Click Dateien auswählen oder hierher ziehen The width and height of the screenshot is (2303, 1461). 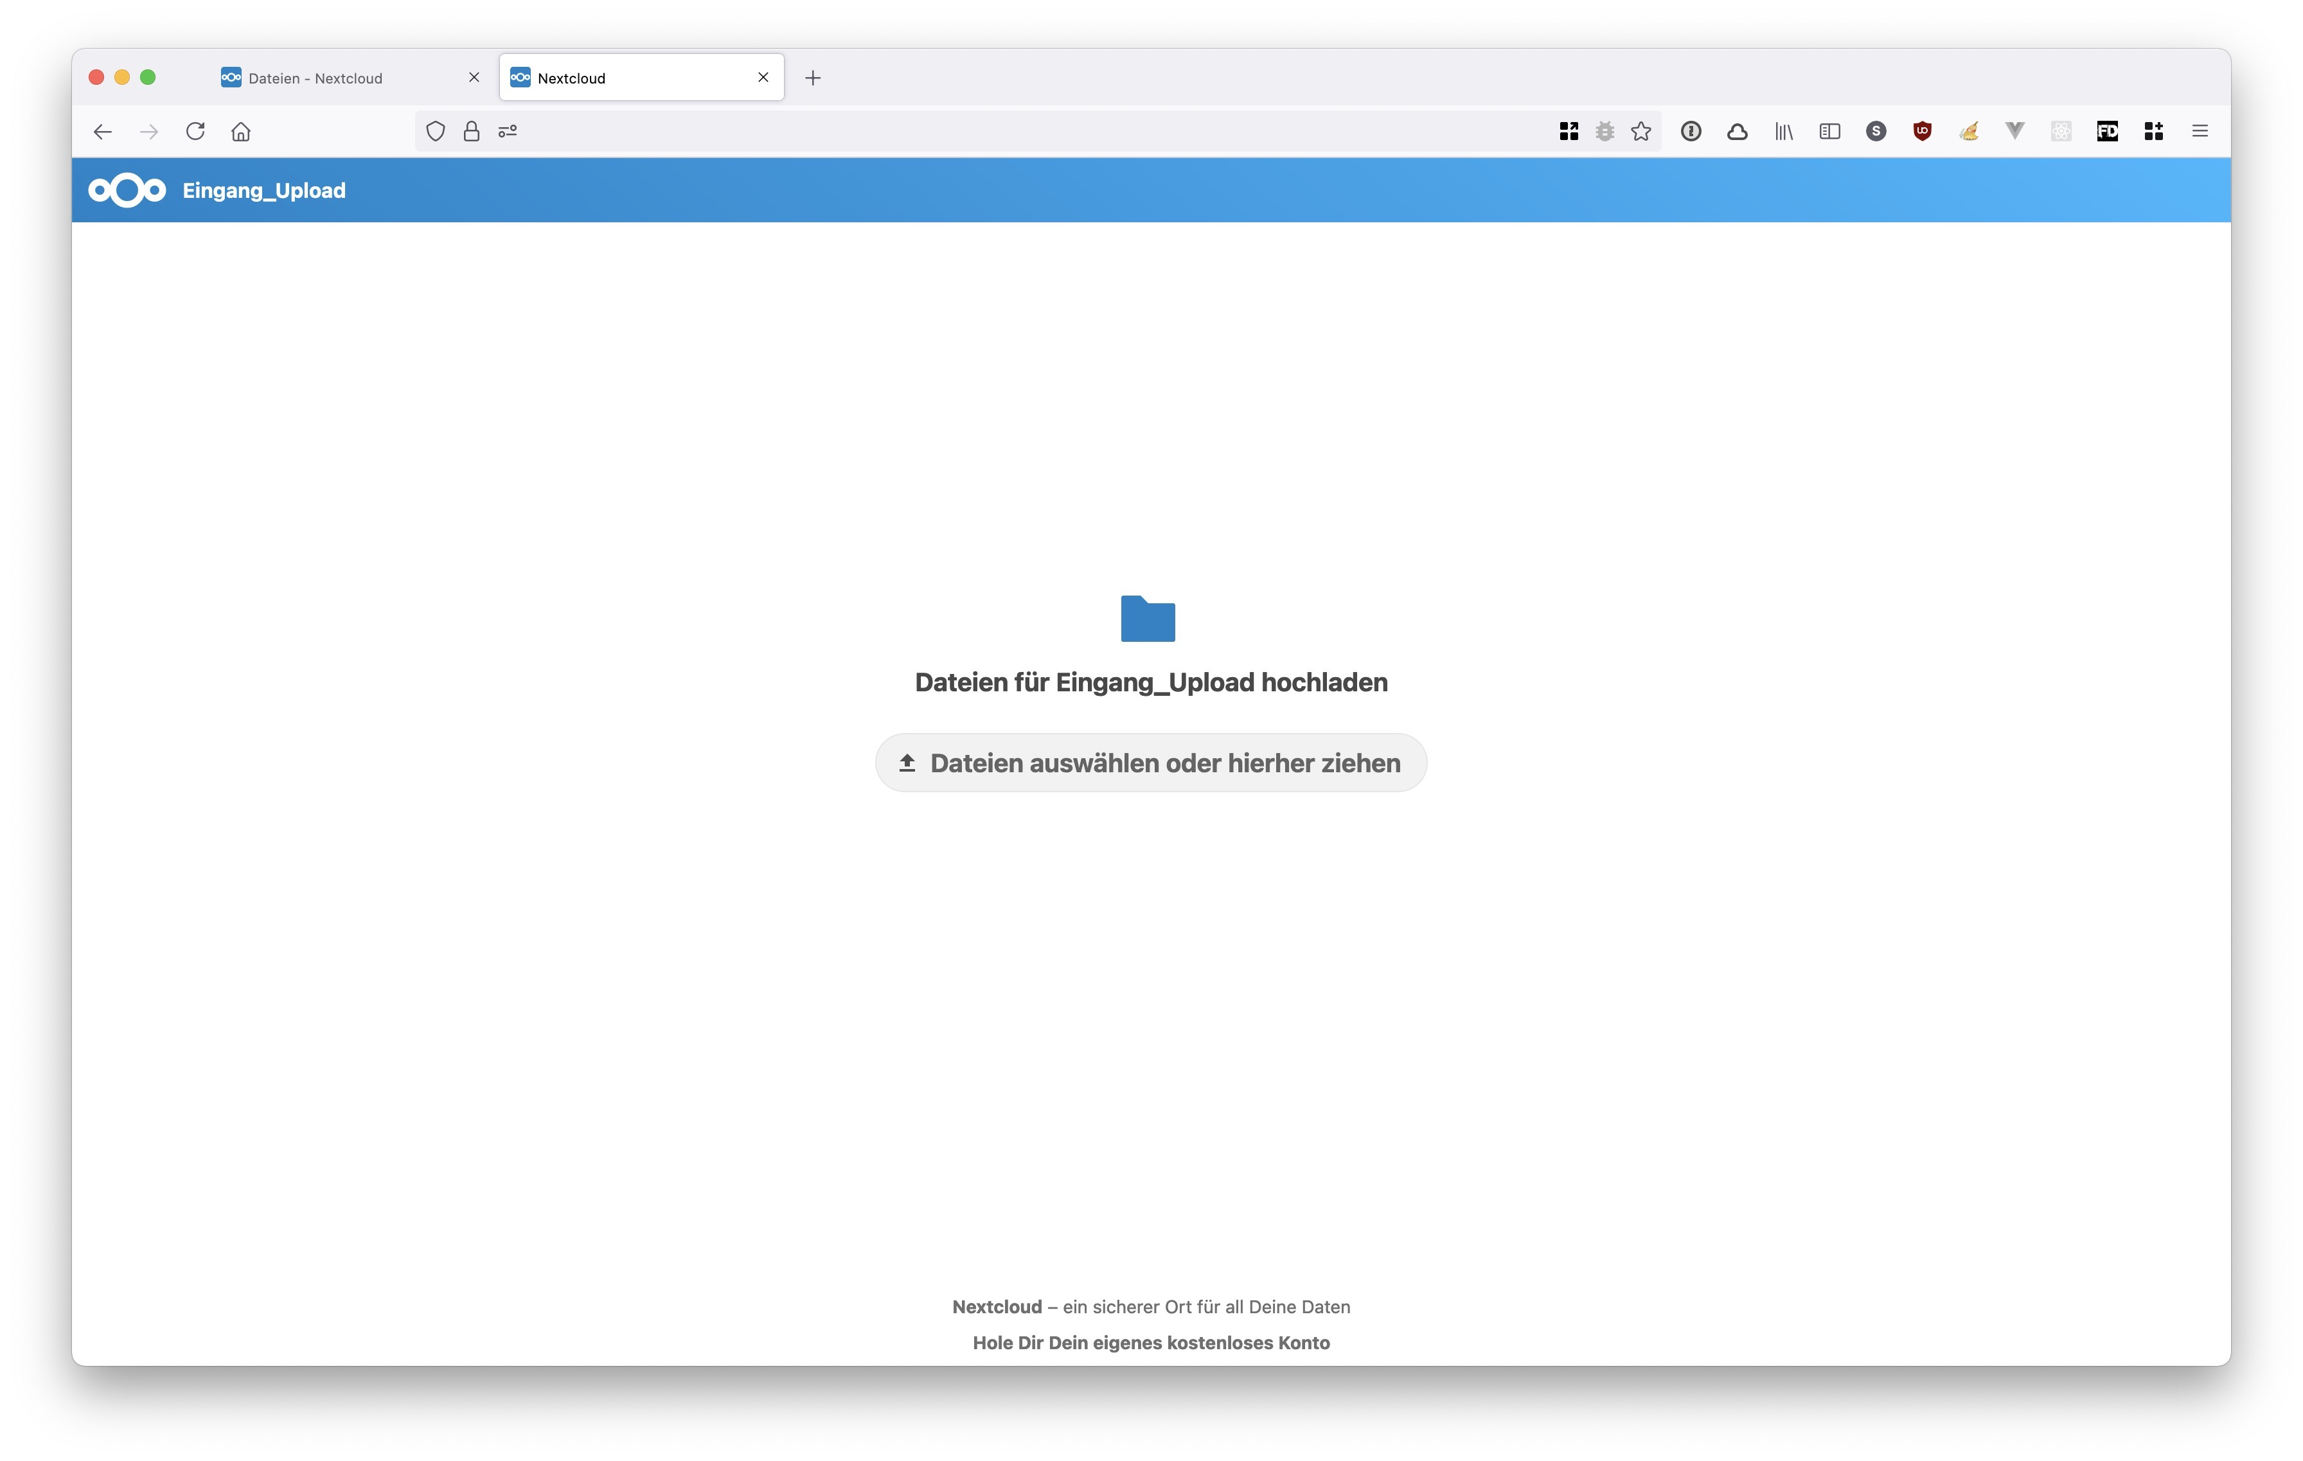click(1151, 763)
